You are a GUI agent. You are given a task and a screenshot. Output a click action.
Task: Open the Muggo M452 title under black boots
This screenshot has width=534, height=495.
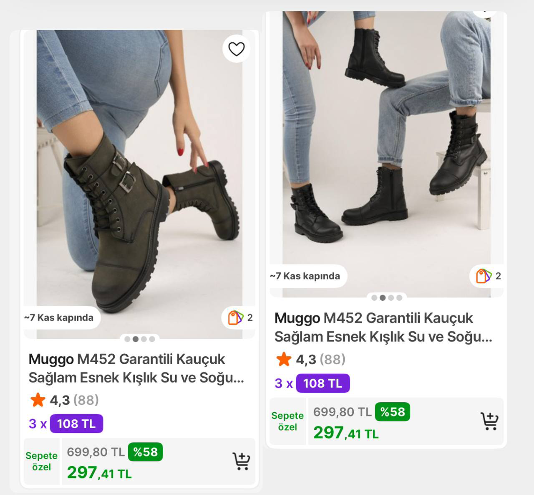(x=383, y=327)
